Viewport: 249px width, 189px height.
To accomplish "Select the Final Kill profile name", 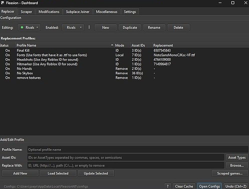I will coord(23,50).
